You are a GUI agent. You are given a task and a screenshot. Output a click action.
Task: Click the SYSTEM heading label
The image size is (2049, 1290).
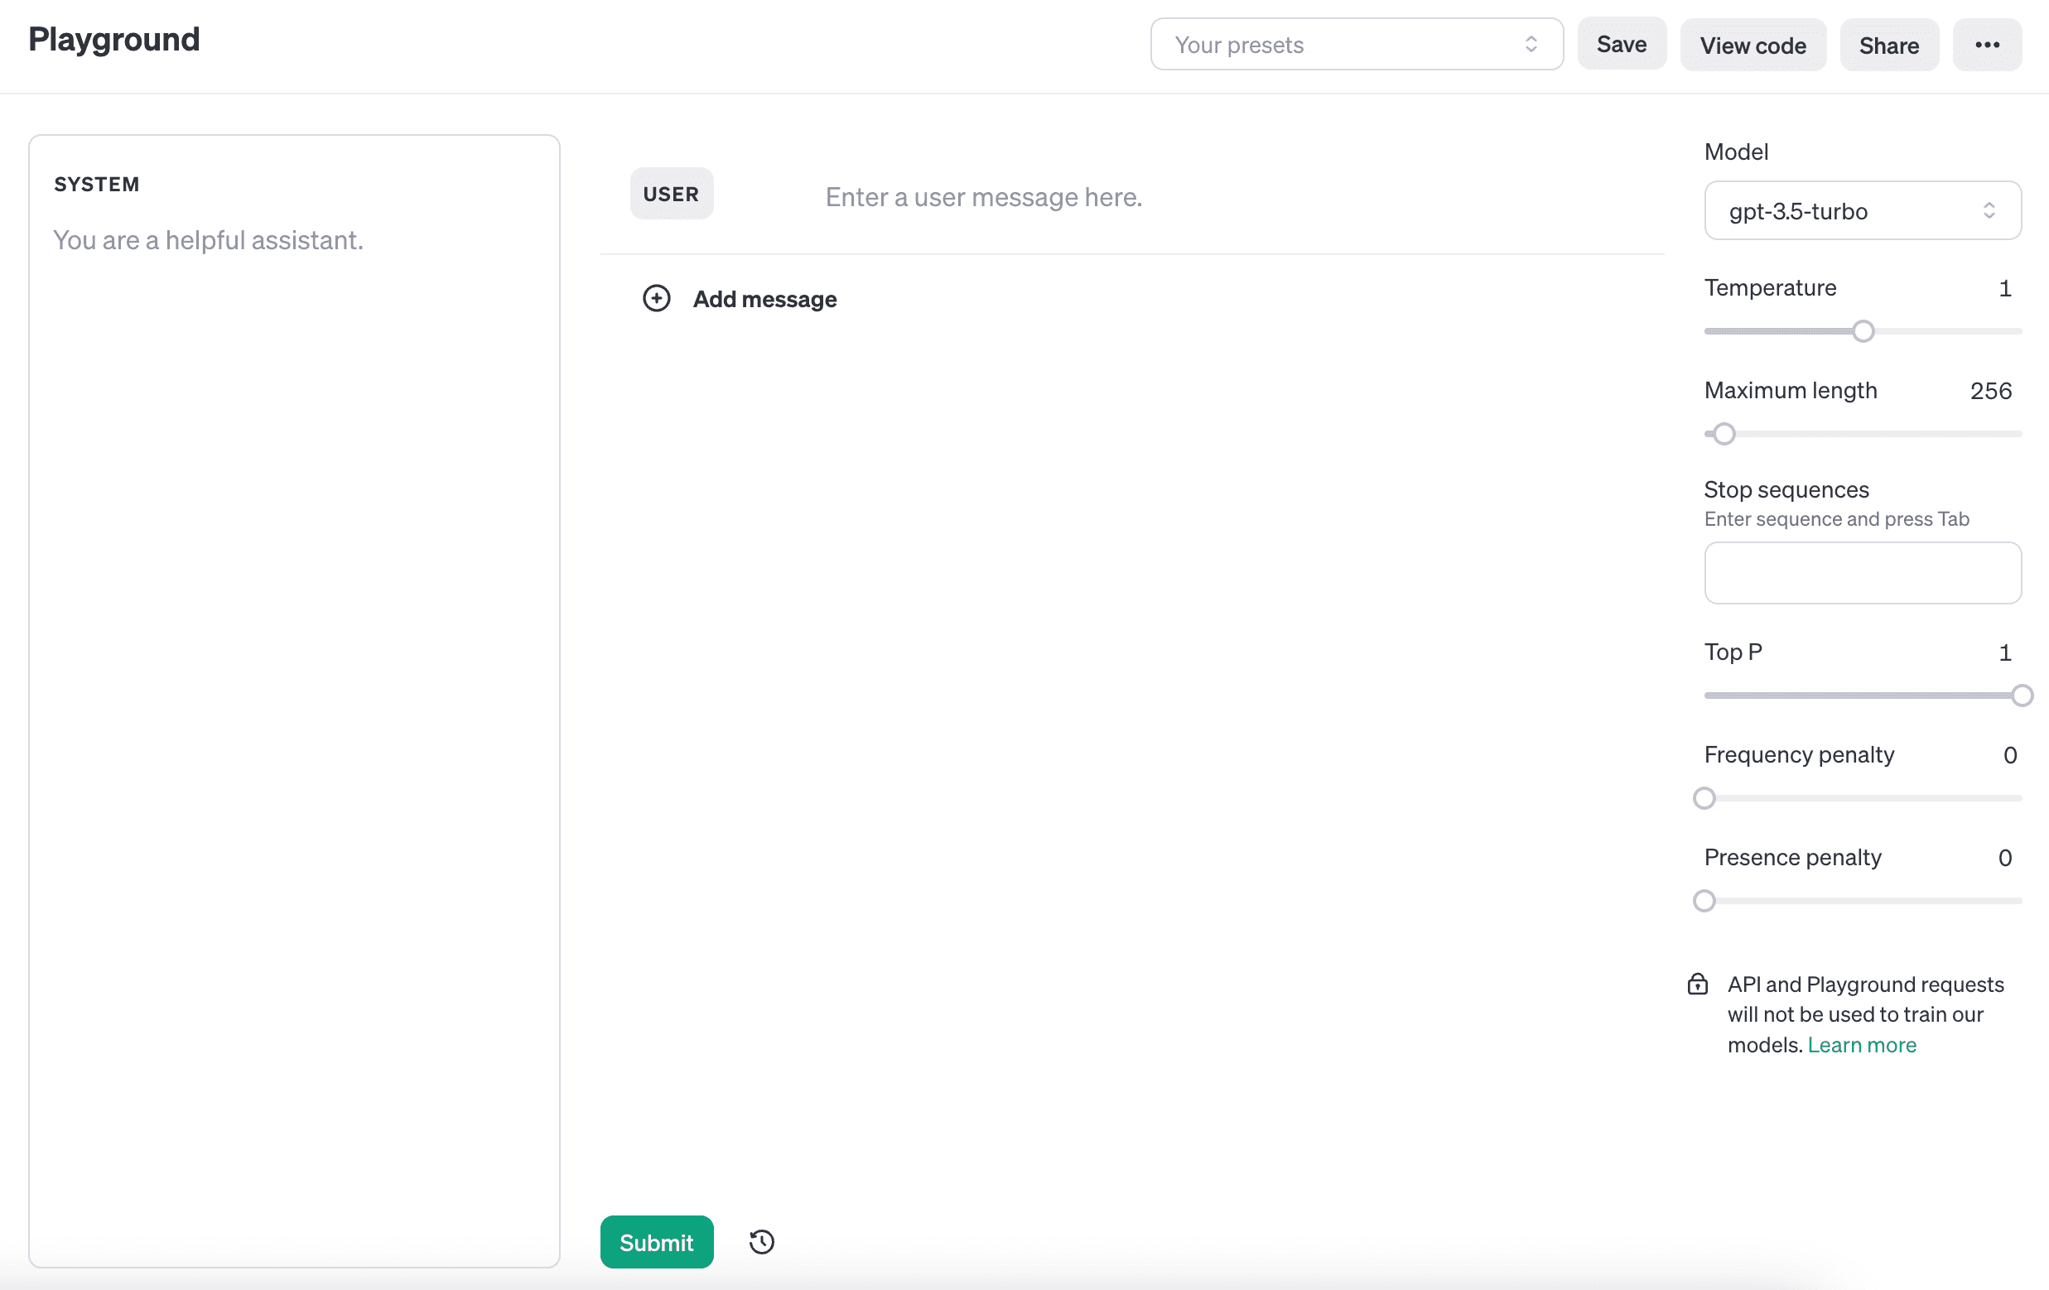pos(96,185)
